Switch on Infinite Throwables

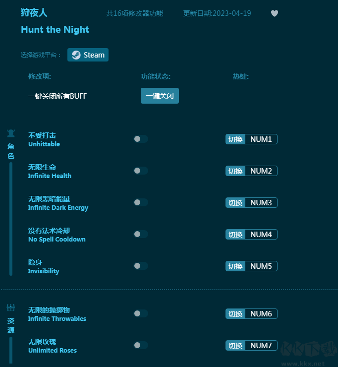point(140,313)
